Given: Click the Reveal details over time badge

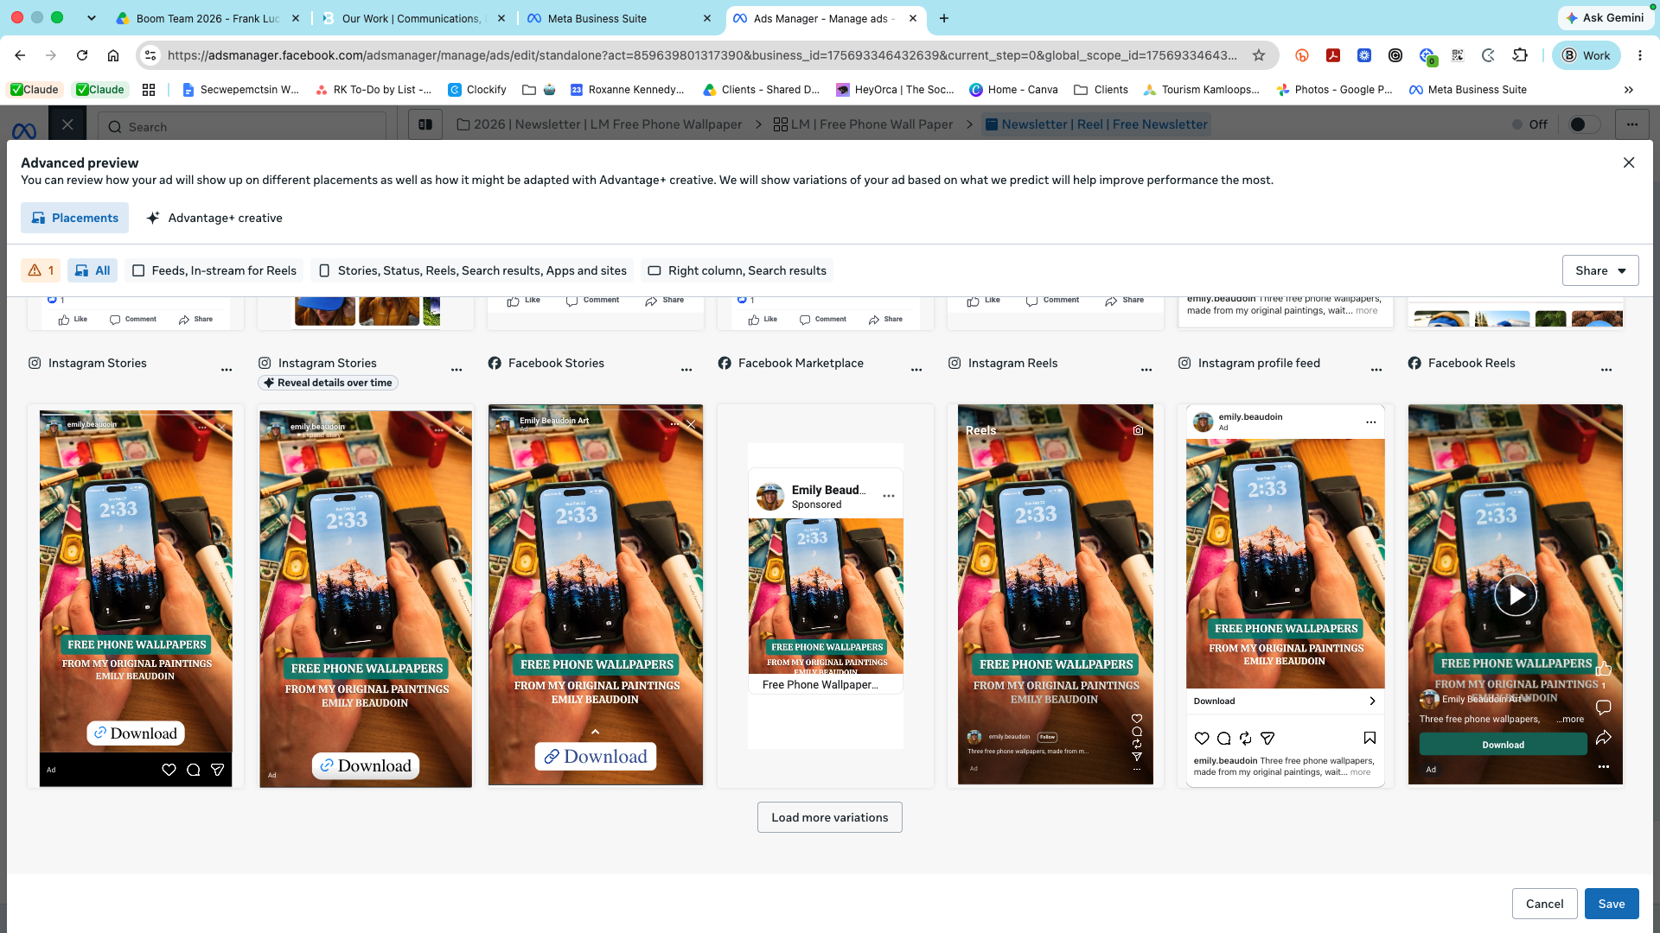Looking at the screenshot, I should [x=328, y=383].
